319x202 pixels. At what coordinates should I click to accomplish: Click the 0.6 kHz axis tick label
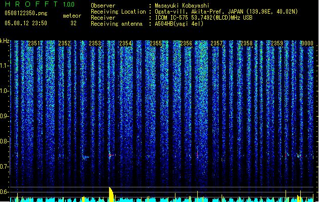click(4, 192)
